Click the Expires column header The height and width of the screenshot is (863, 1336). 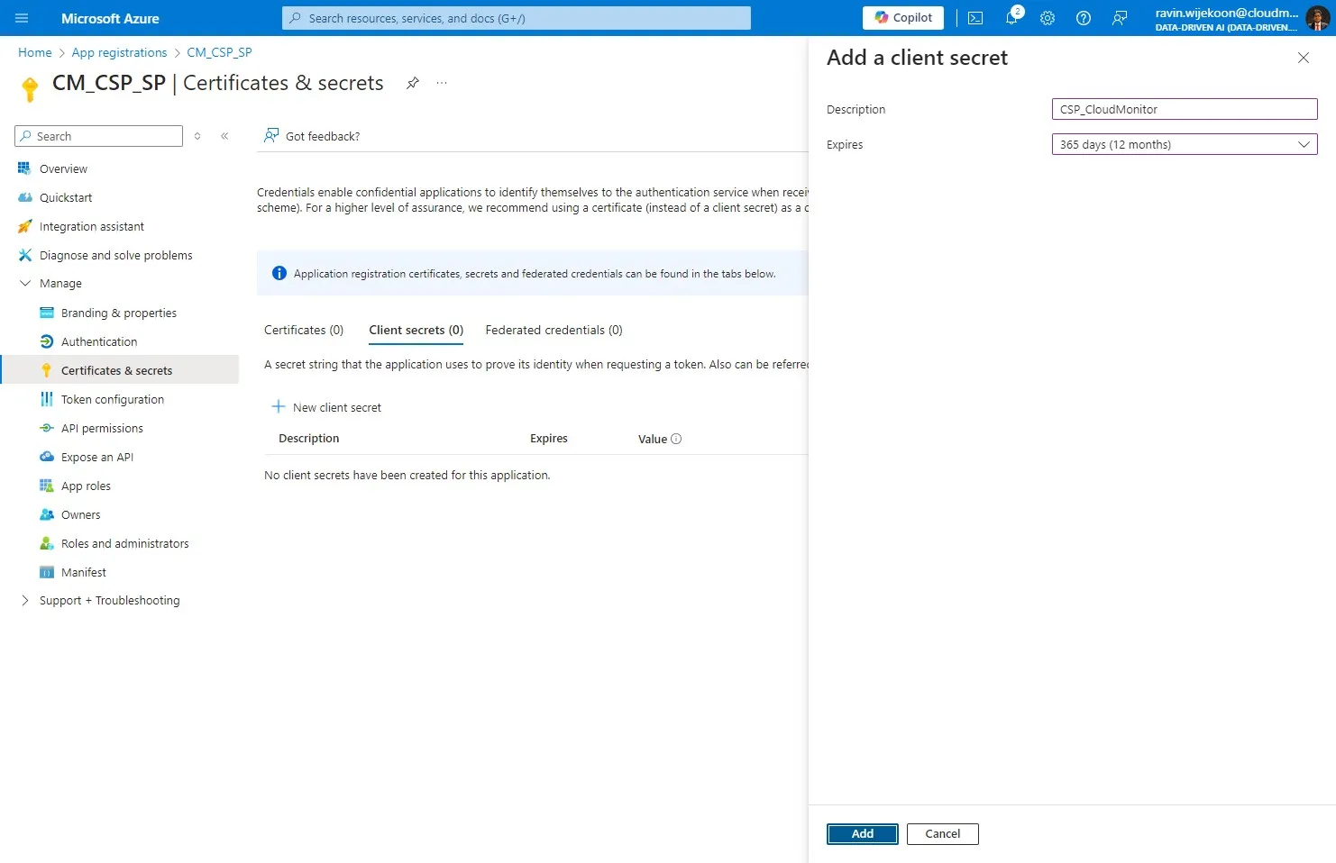549,438
